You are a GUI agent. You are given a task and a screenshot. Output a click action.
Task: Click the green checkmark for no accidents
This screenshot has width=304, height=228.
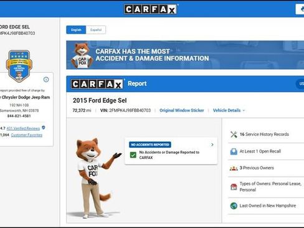pyautogui.click(x=133, y=155)
